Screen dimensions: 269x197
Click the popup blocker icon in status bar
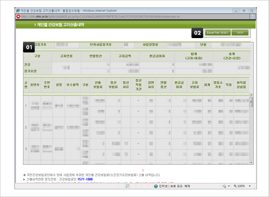127,186
